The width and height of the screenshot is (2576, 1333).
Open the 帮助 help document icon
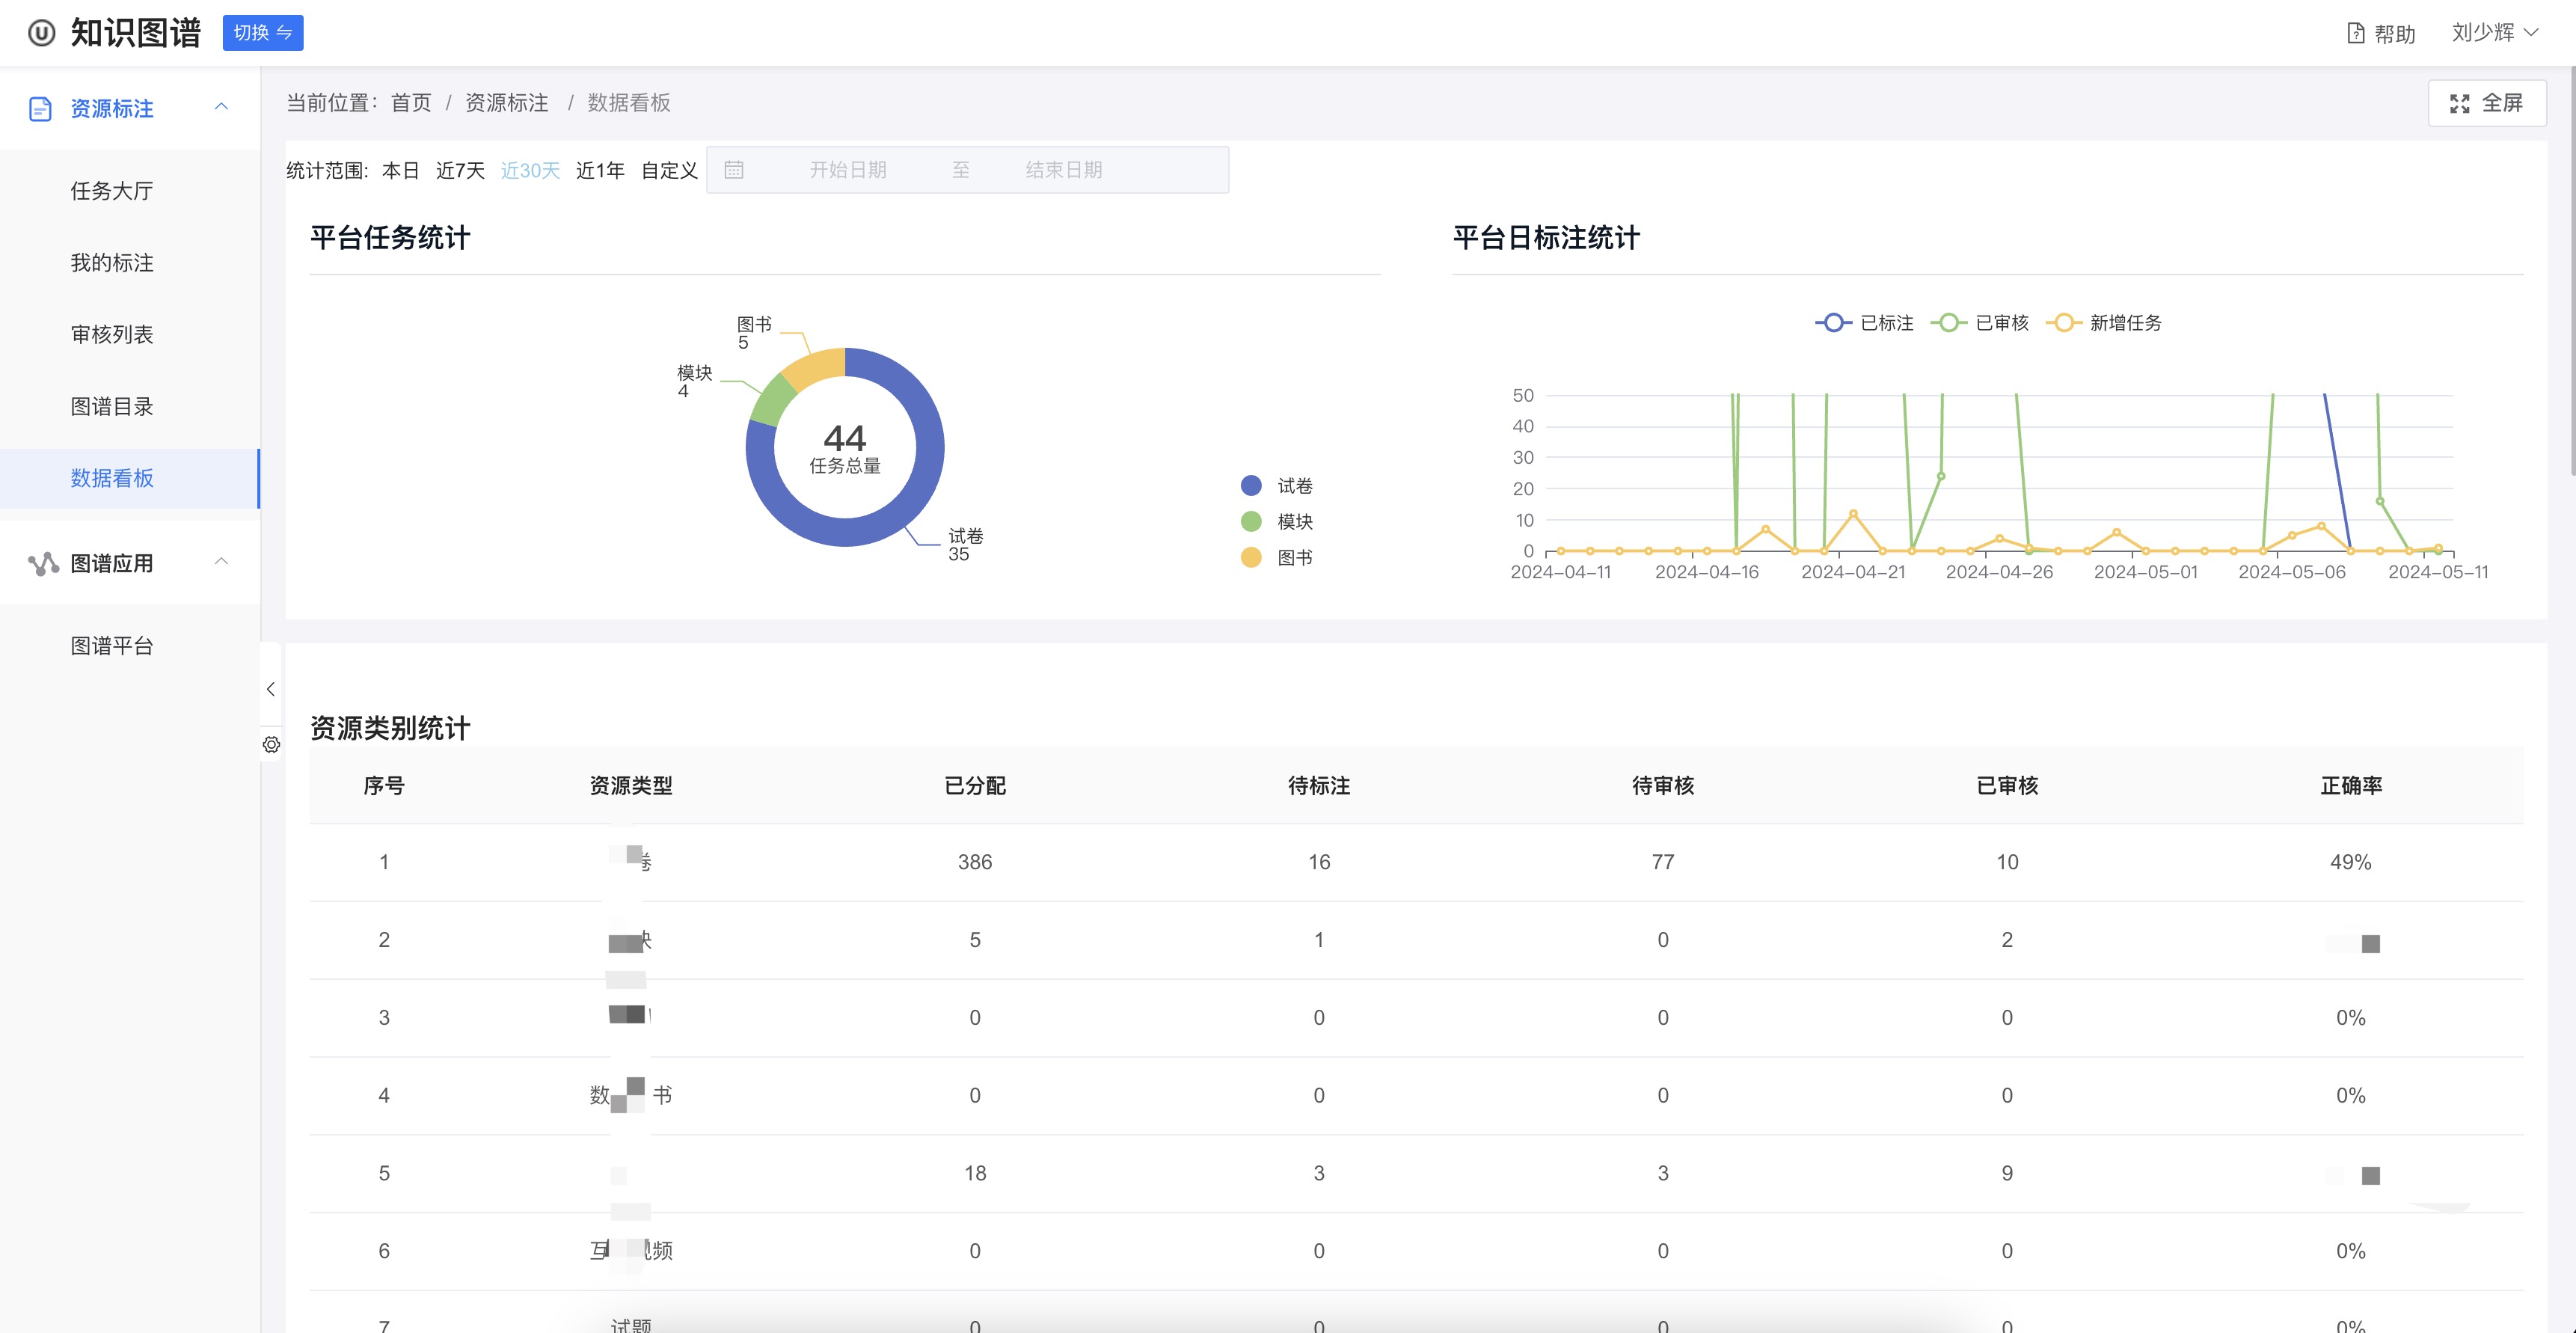(2356, 34)
